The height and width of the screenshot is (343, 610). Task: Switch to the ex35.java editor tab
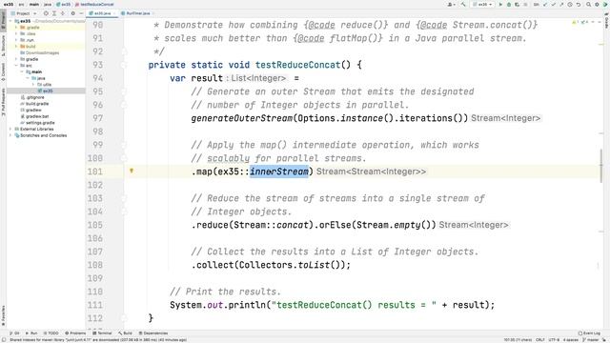tap(102, 13)
